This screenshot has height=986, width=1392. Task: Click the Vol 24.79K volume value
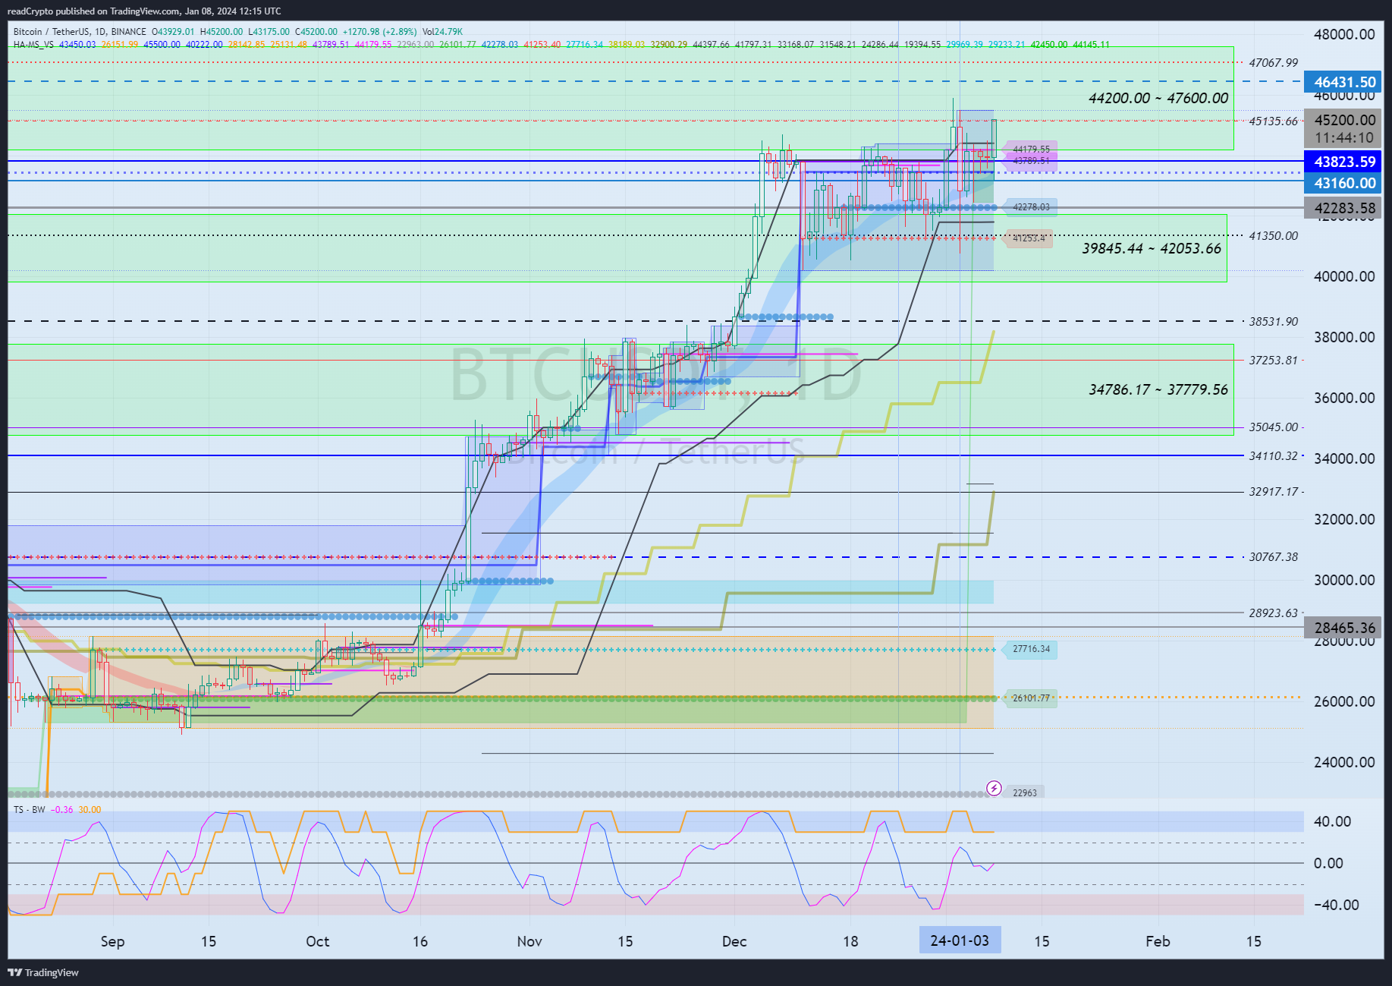coord(442,32)
